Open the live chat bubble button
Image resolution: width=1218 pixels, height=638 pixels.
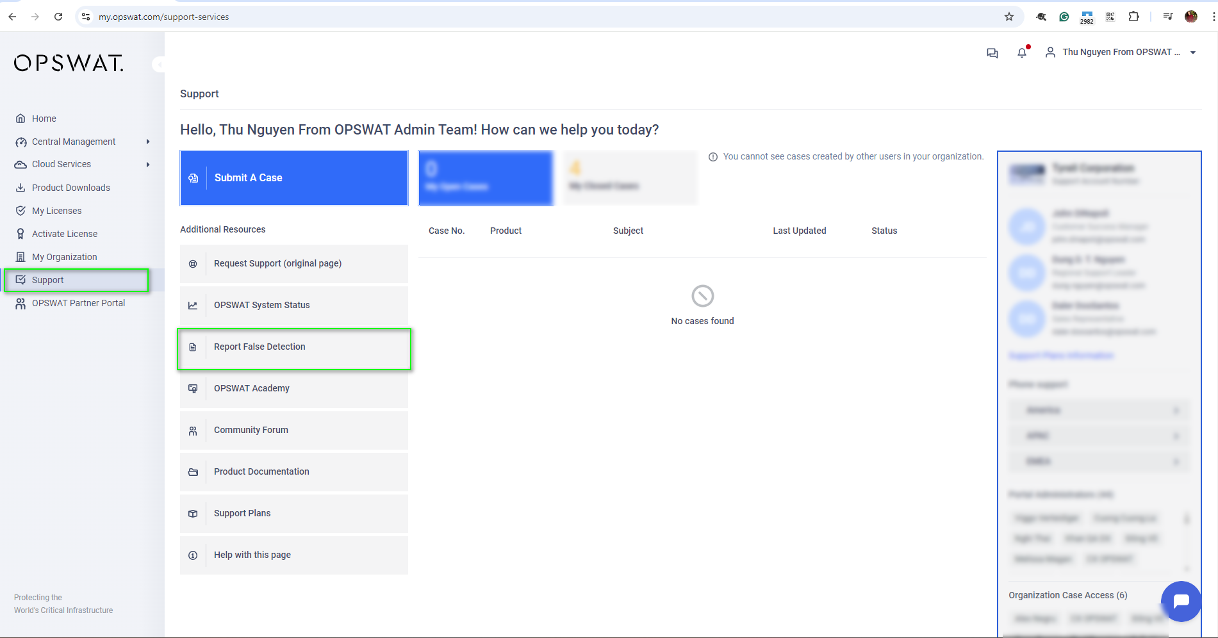[x=1181, y=601]
